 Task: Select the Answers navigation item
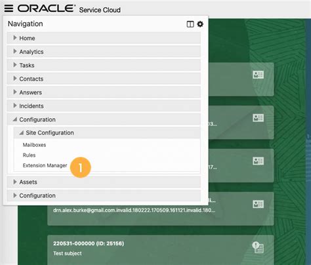click(104, 92)
